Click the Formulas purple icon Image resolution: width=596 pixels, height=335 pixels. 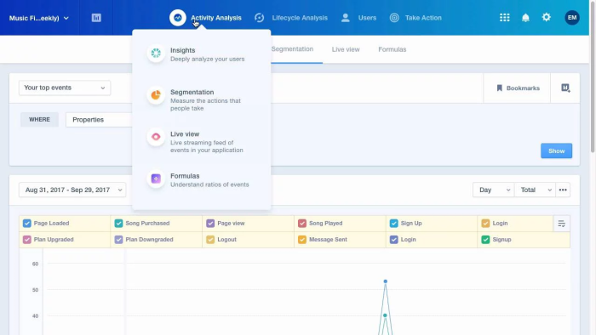pyautogui.click(x=156, y=179)
